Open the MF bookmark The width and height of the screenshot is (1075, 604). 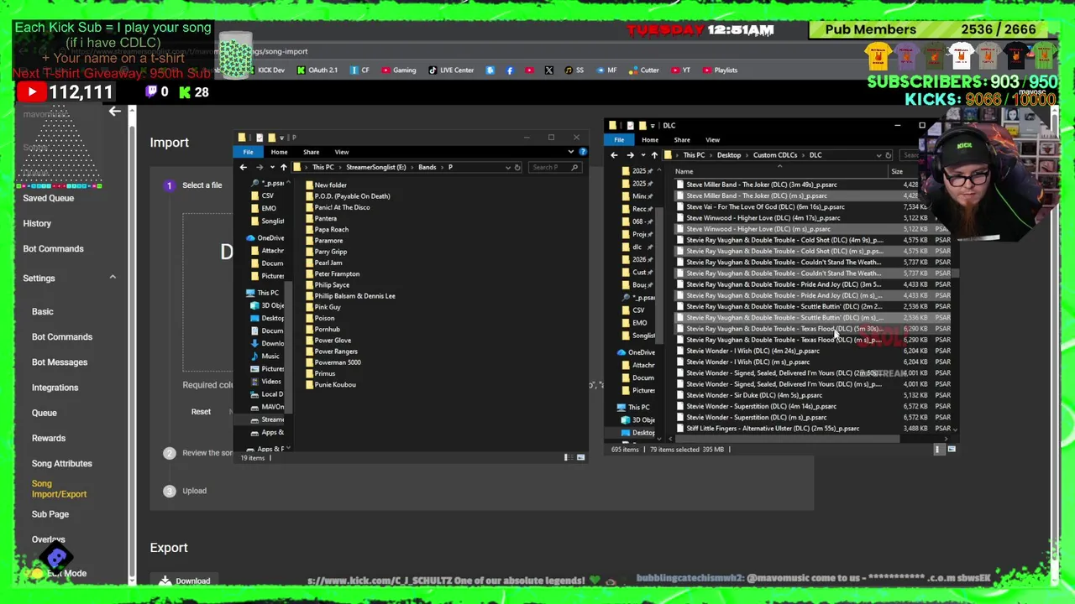pos(606,70)
